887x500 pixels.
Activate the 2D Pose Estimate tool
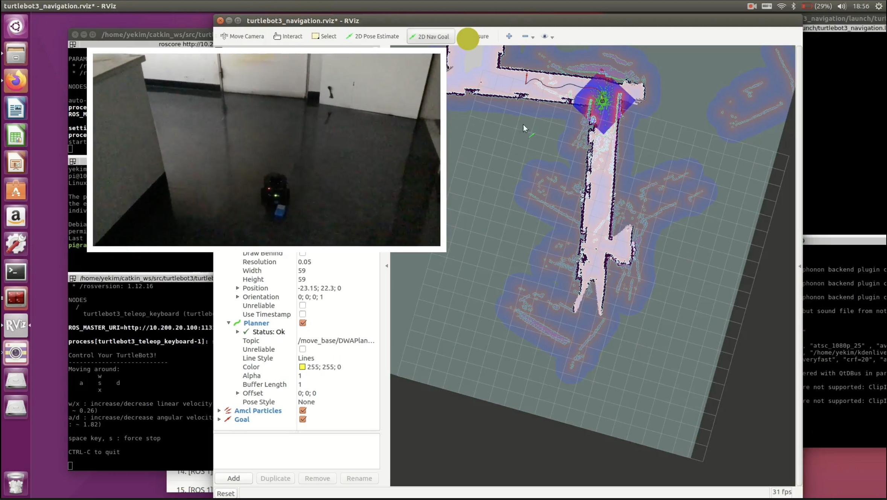373,36
